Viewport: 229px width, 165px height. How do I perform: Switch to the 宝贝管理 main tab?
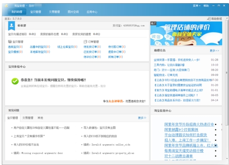pos(36,12)
